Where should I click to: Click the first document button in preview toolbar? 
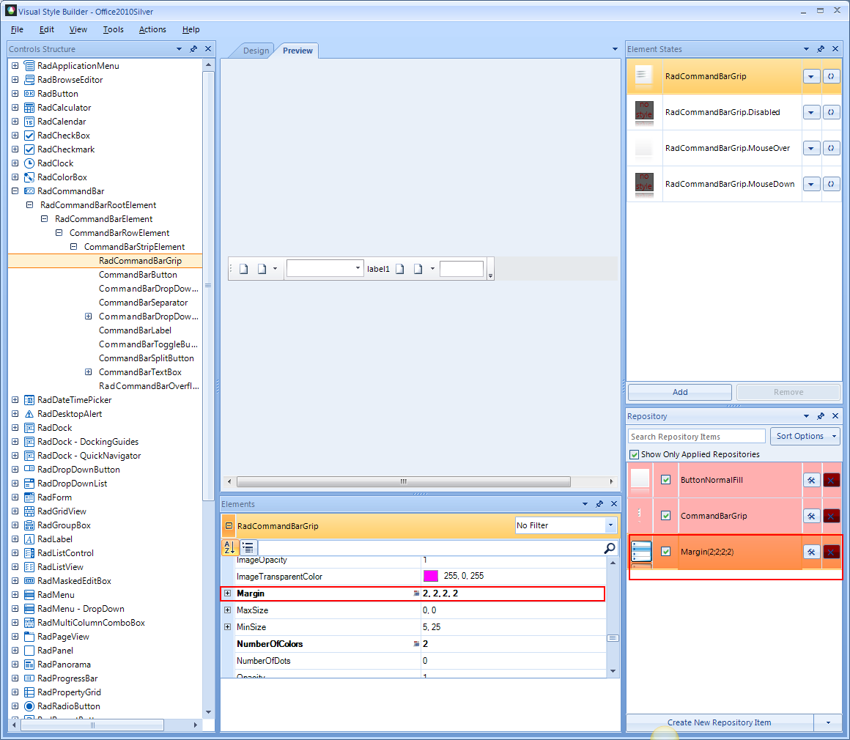244,269
